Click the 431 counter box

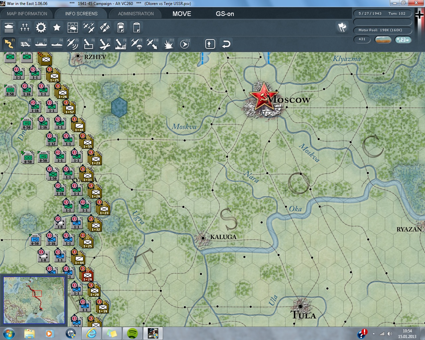[362, 39]
